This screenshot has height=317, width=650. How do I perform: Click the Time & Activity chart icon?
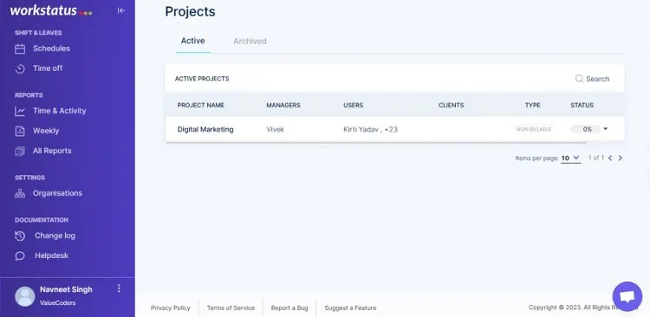pyautogui.click(x=20, y=111)
